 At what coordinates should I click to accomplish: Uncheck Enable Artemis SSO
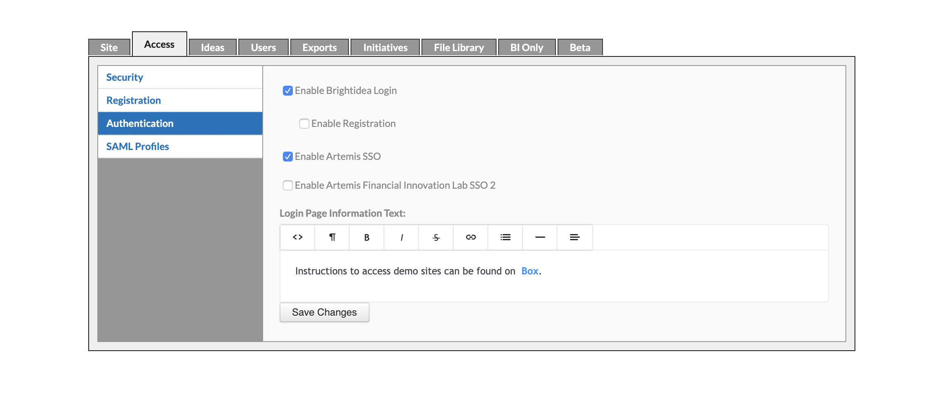(x=288, y=157)
